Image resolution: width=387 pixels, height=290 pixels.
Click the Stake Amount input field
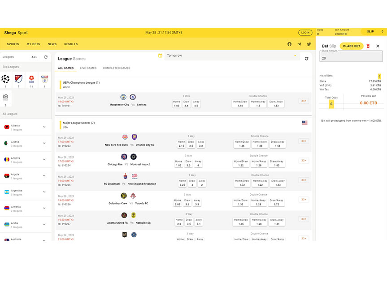(351, 56)
